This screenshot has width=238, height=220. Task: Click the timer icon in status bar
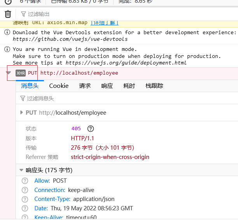click(x=8, y=2)
